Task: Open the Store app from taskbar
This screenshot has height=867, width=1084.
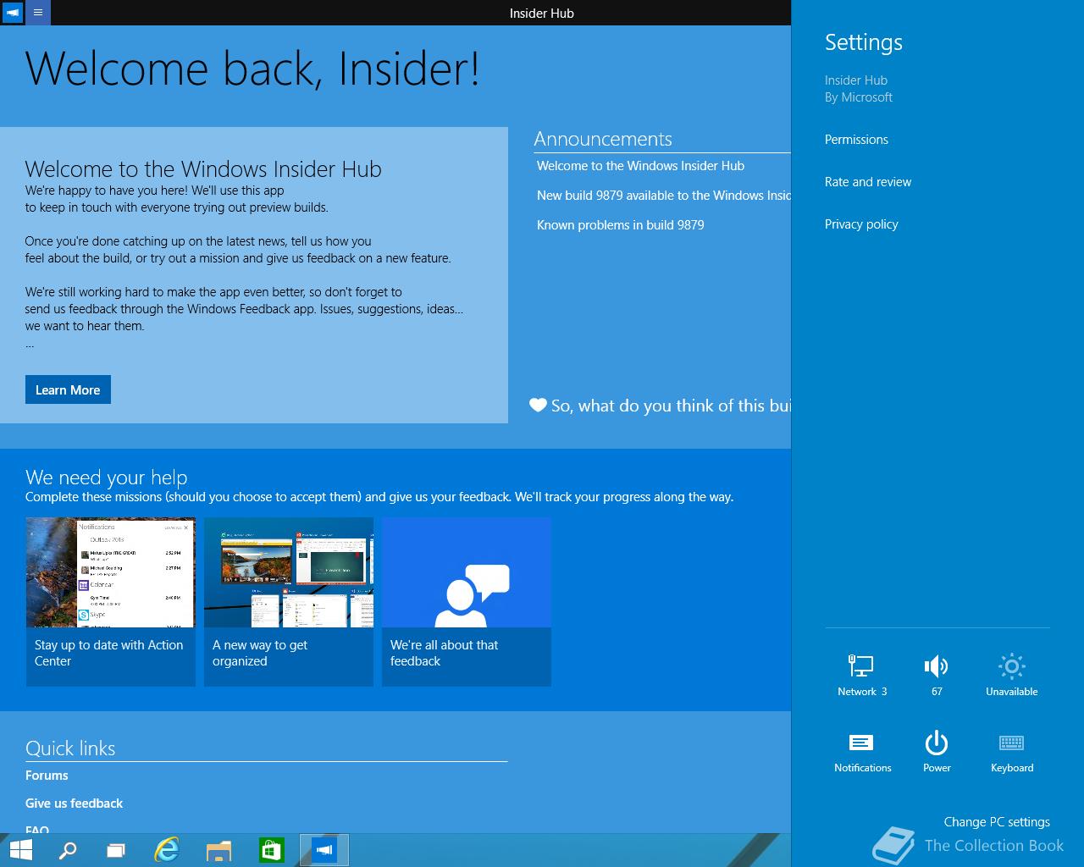Action: tap(271, 850)
